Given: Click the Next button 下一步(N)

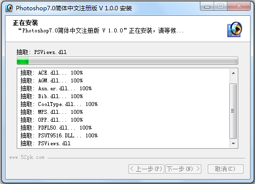Looking at the screenshot, I should point(184,169).
